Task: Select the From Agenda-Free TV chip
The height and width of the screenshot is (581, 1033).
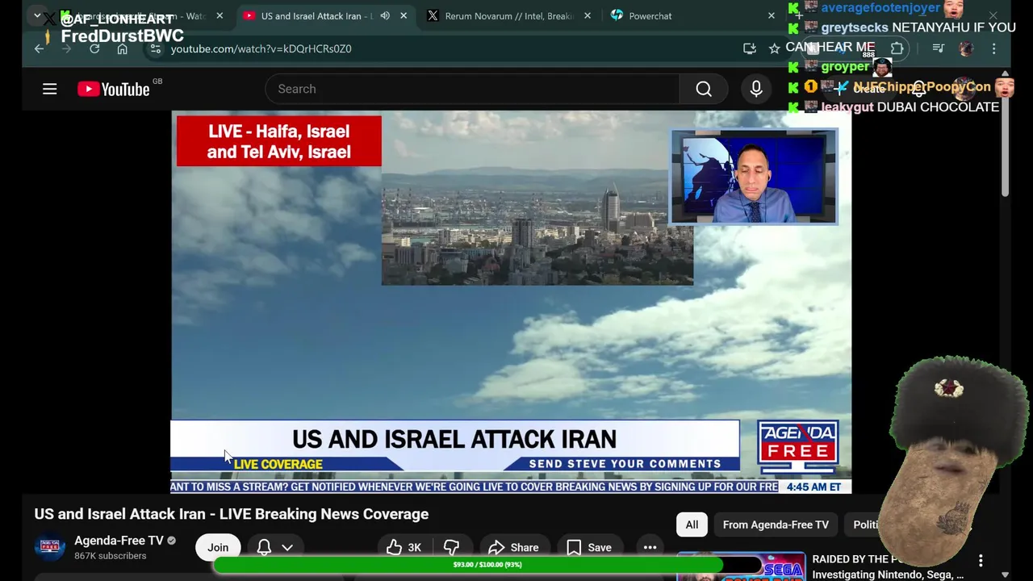Action: (x=776, y=525)
